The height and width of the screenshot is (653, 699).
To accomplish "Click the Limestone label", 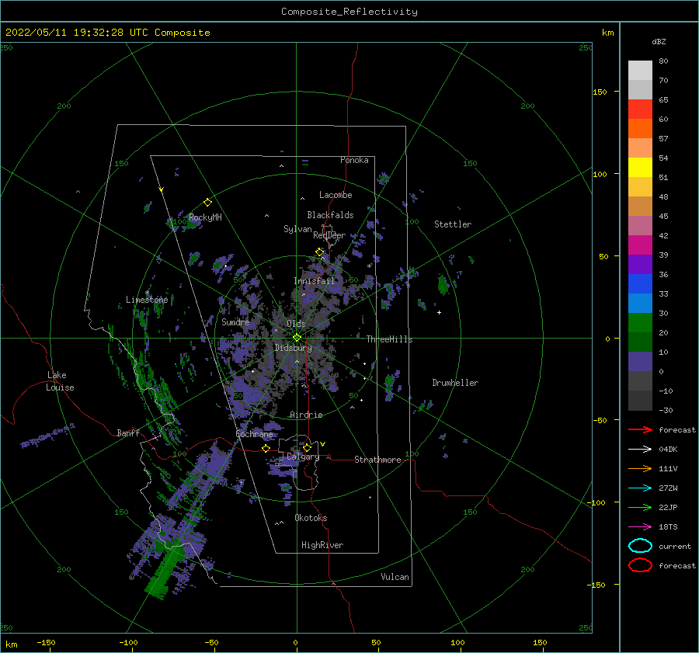I will pyautogui.click(x=147, y=300).
